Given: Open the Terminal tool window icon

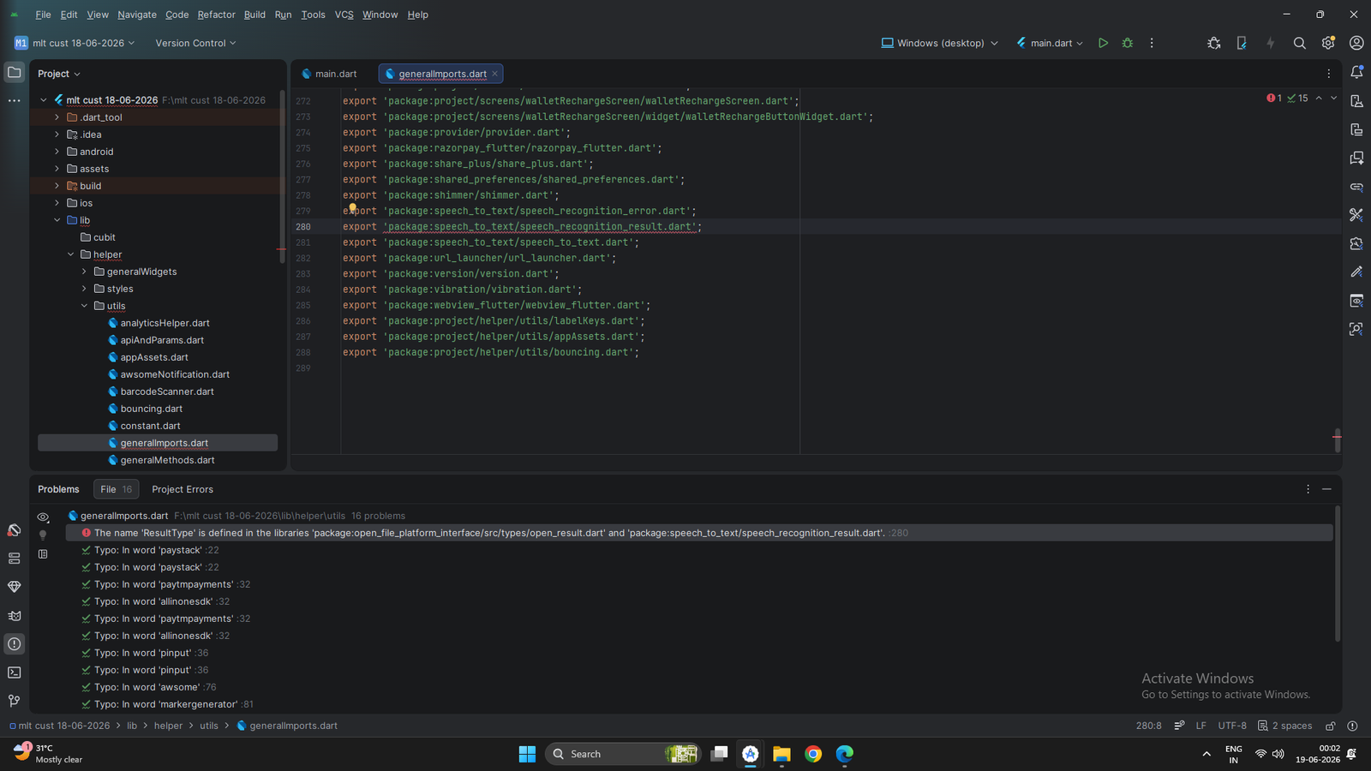Looking at the screenshot, I should pyautogui.click(x=15, y=672).
